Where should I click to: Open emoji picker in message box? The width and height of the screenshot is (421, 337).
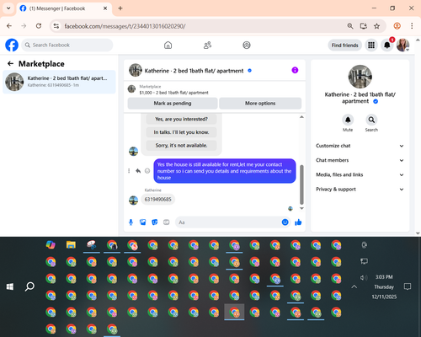point(285,222)
